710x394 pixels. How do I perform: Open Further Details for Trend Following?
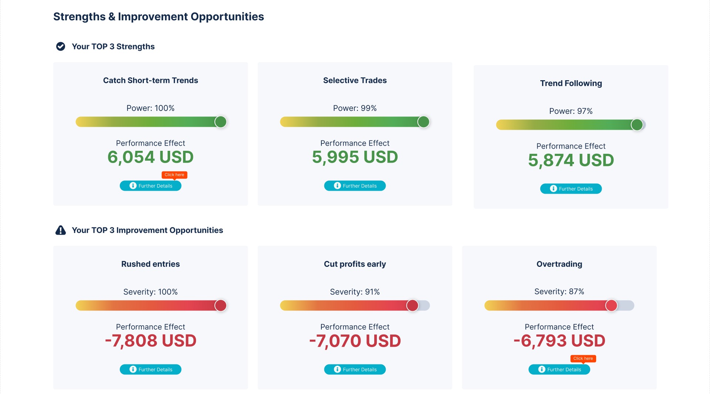click(x=571, y=188)
